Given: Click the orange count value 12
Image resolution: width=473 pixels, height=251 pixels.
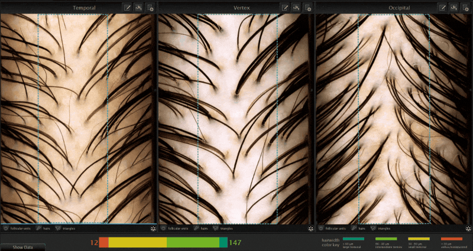Looking at the screenshot, I should (x=94, y=243).
